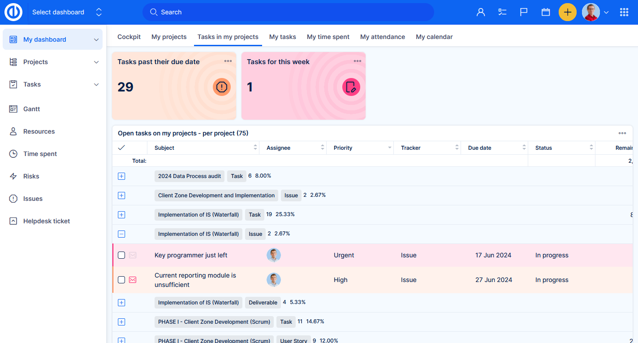Click the Search input field
Image resolution: width=638 pixels, height=343 pixels.
(x=288, y=12)
